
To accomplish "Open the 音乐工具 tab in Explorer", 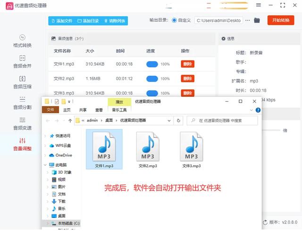I will [119, 110].
